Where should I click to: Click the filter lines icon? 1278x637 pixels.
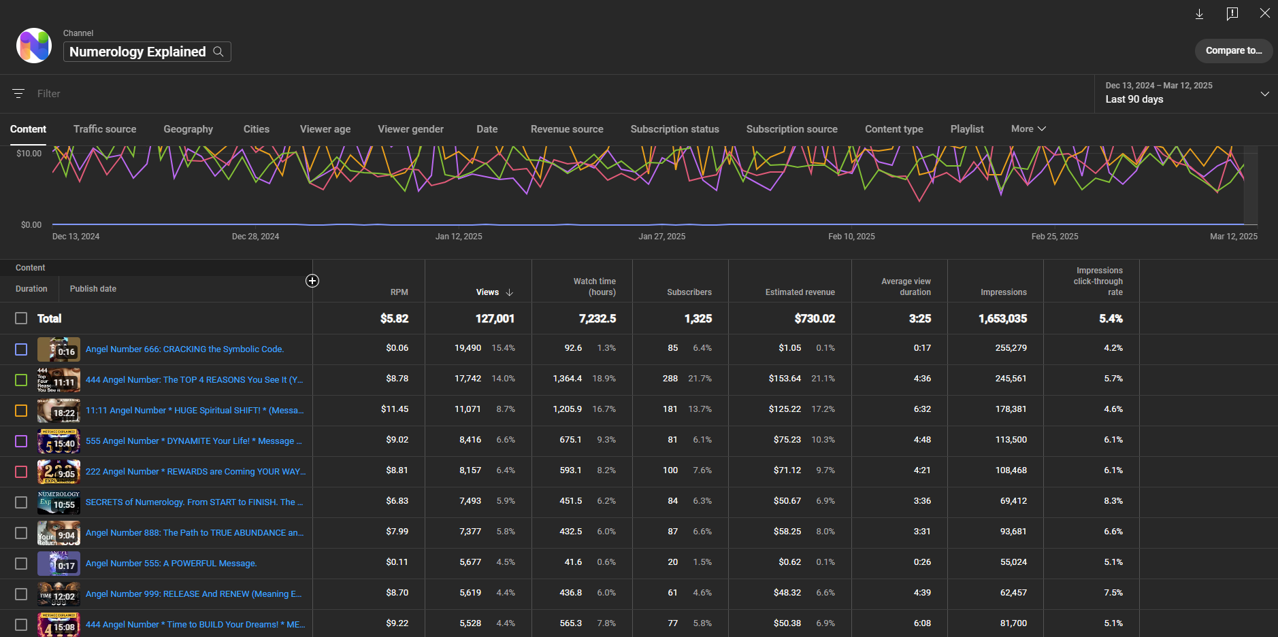(18, 94)
